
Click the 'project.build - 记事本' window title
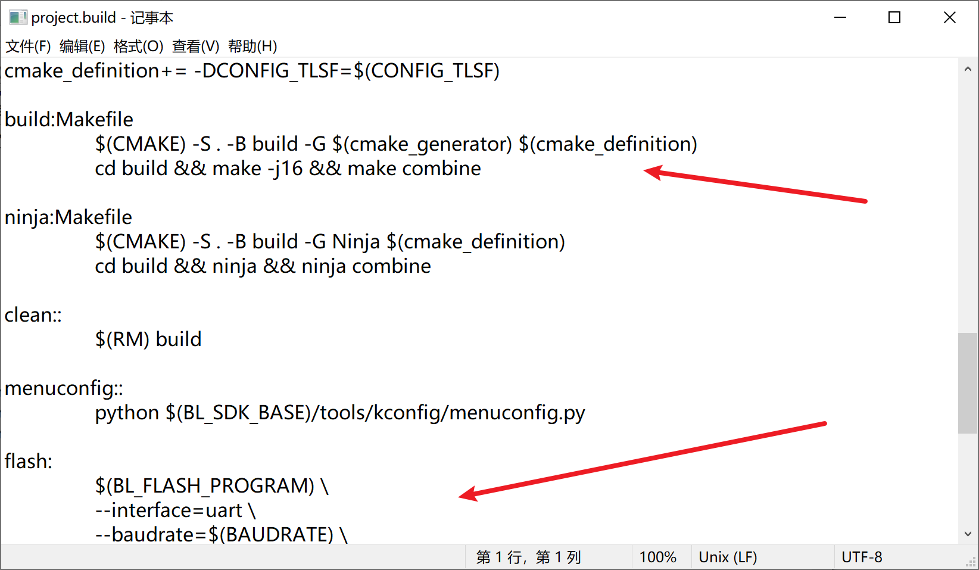(x=102, y=18)
